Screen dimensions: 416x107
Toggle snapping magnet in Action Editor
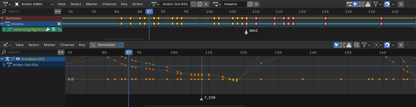tap(387, 4)
